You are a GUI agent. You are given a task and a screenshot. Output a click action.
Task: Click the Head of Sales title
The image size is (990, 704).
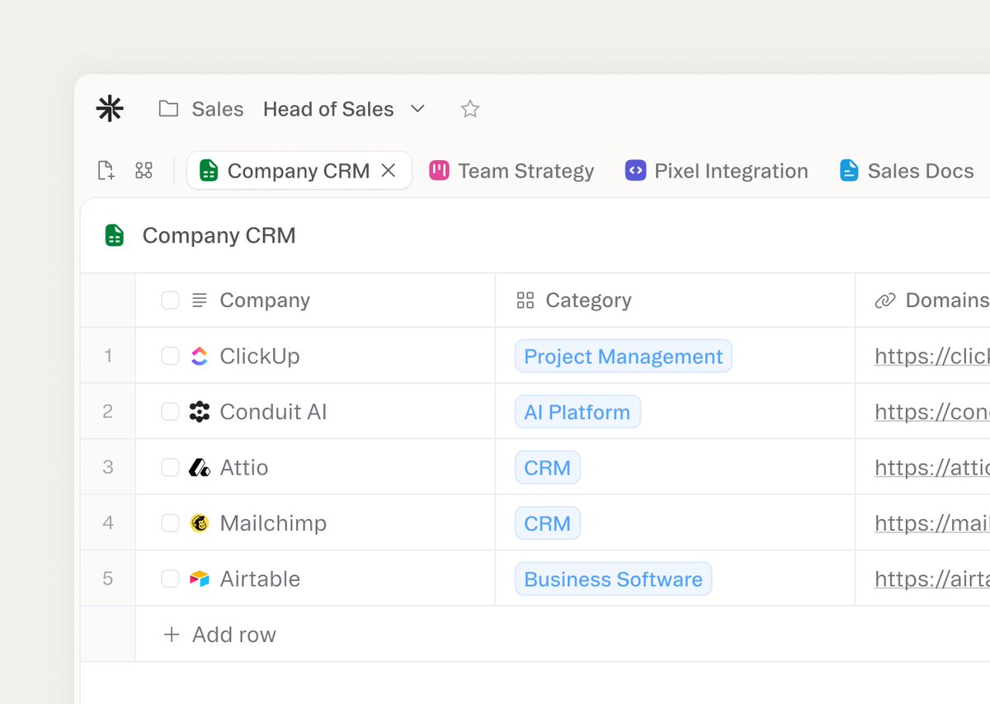328,109
